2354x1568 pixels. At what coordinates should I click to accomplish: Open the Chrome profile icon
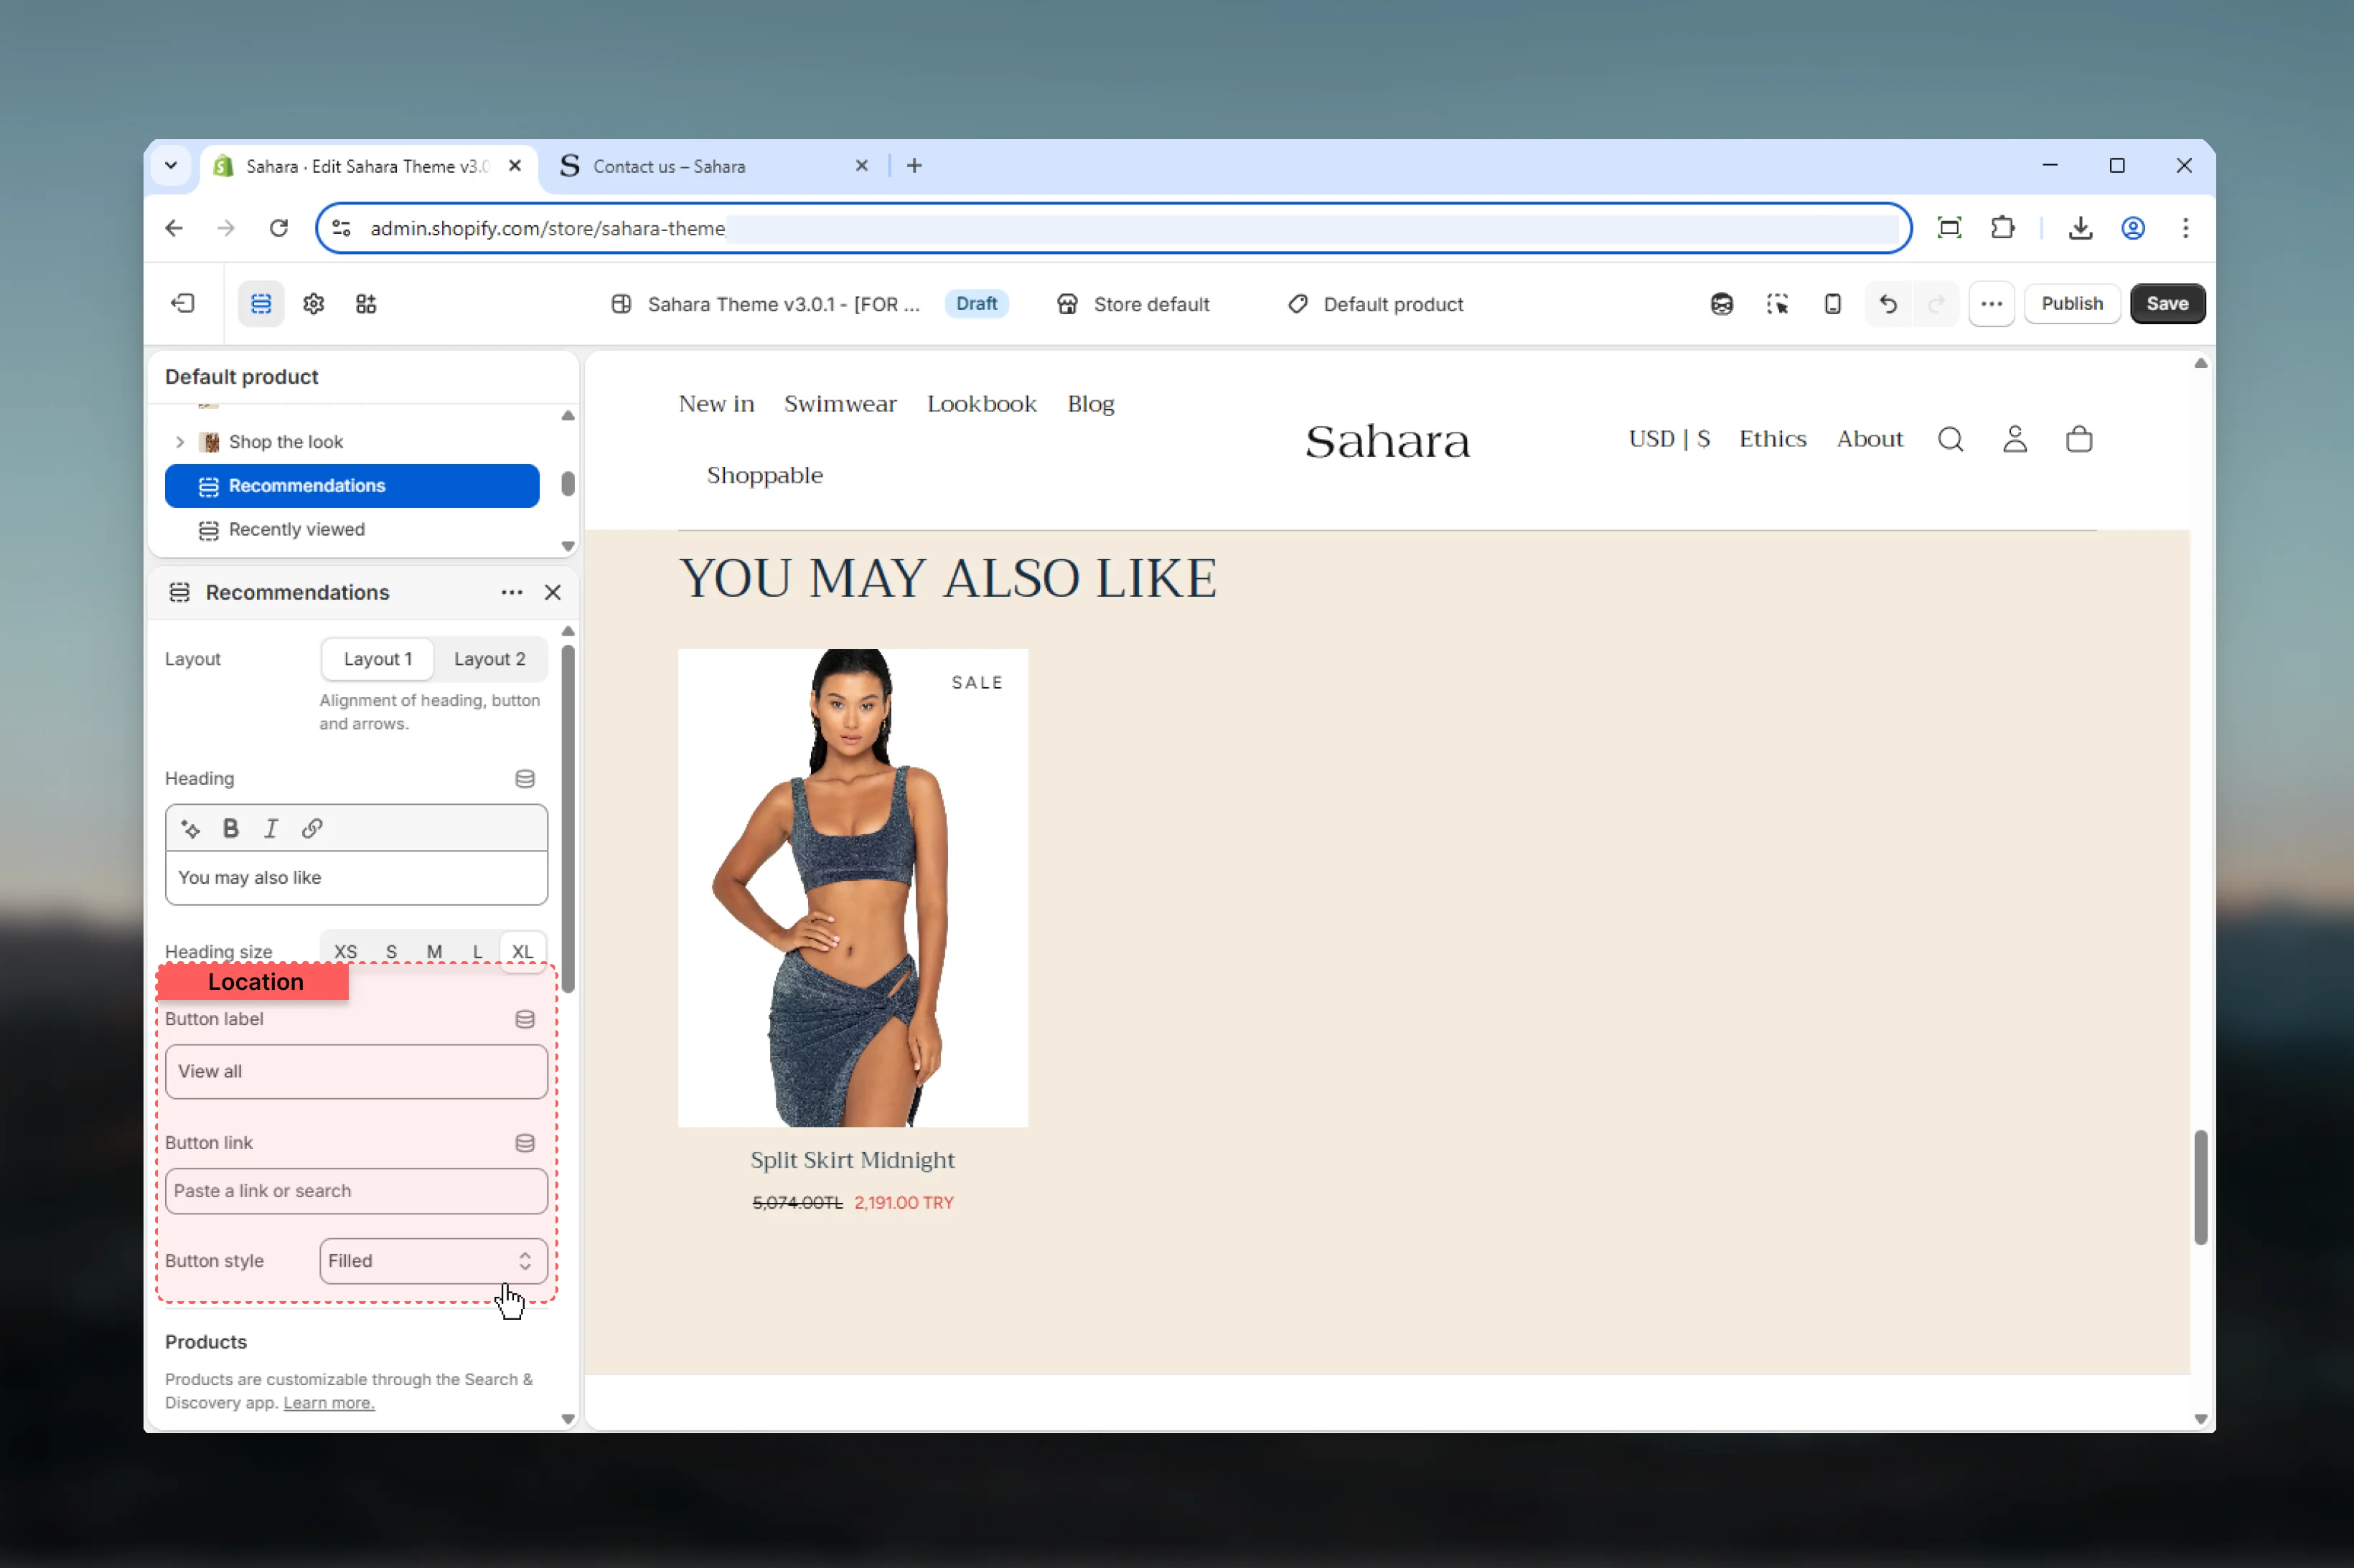[x=2133, y=228]
